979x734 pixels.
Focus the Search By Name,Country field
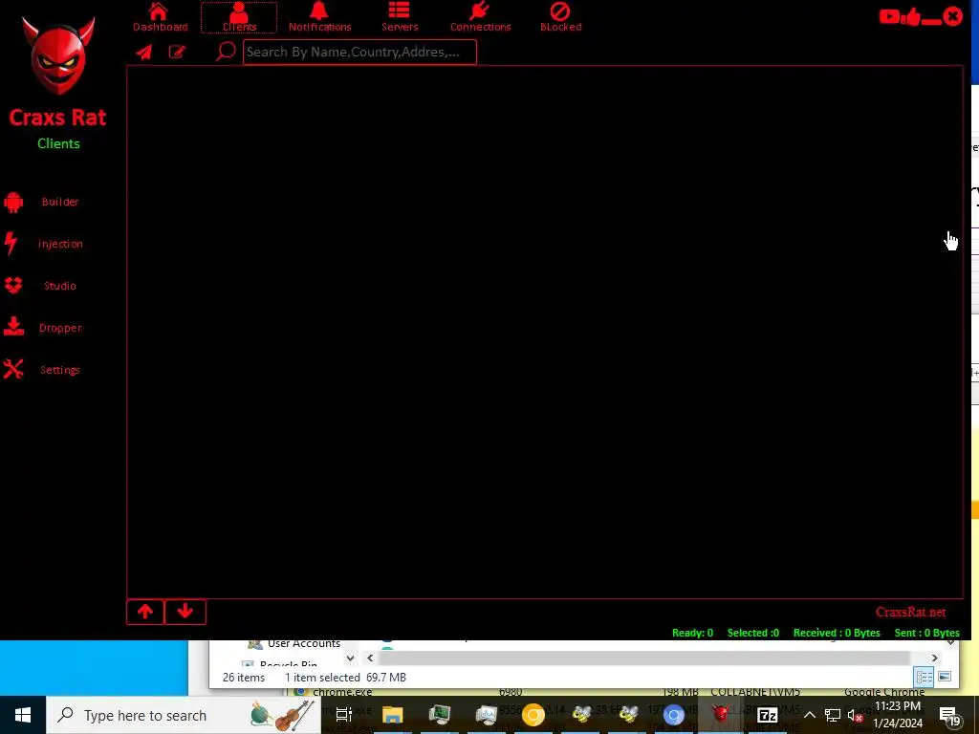coord(359,52)
